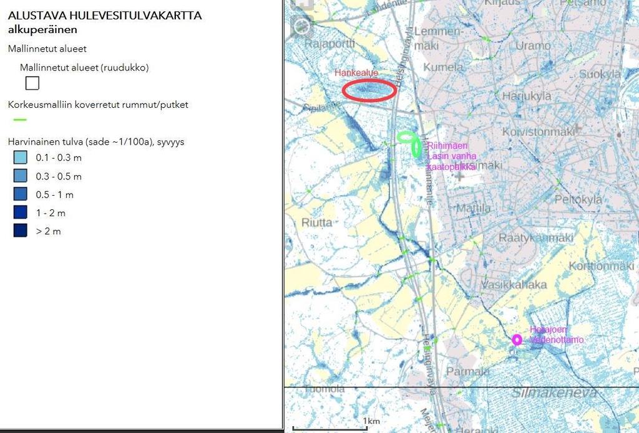639x433 pixels.
Task: Click the Mallinnetut alueet (ruudukko) empty square symbol
Action: 32,83
